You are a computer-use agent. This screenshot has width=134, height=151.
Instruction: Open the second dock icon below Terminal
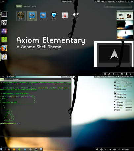pos(4,23)
